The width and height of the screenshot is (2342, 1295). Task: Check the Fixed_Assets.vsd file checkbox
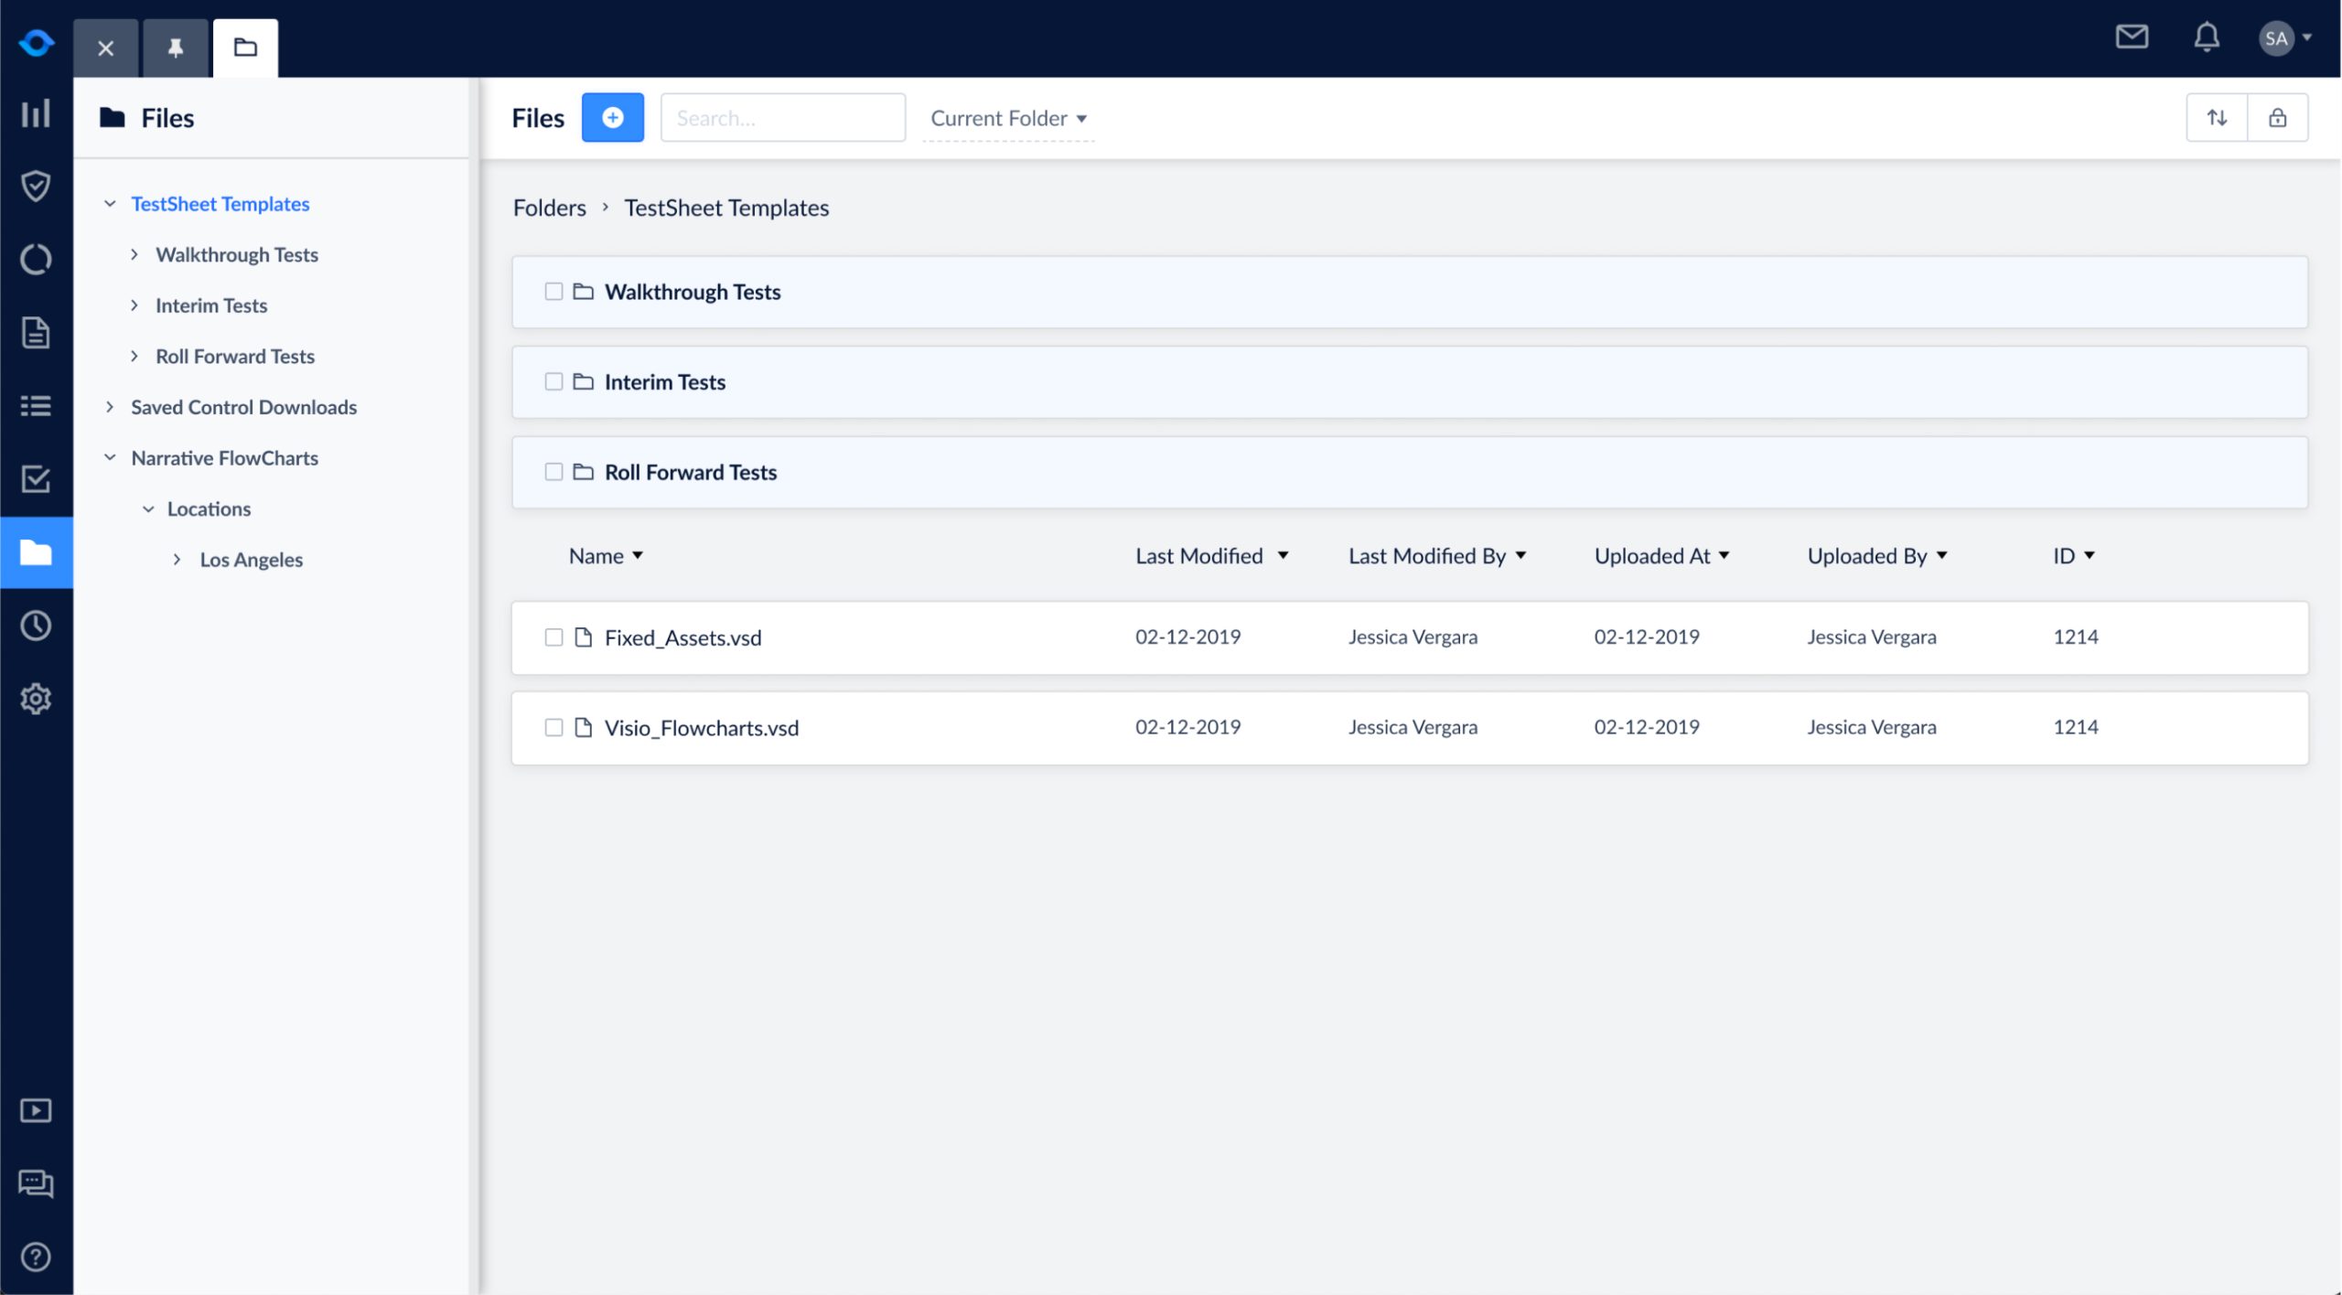pos(553,637)
